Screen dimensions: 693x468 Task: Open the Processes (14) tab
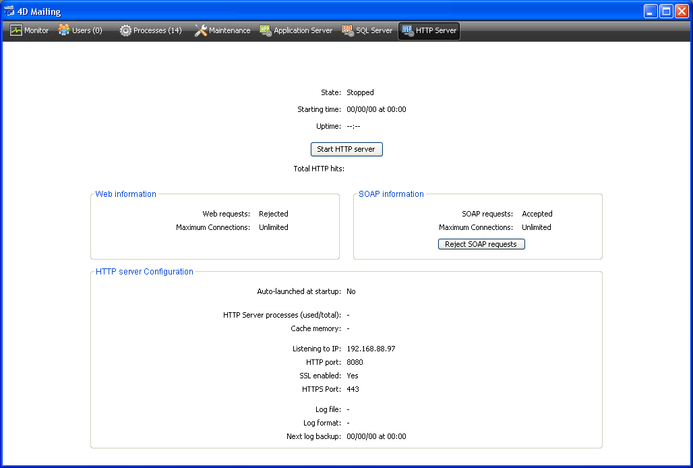click(151, 30)
